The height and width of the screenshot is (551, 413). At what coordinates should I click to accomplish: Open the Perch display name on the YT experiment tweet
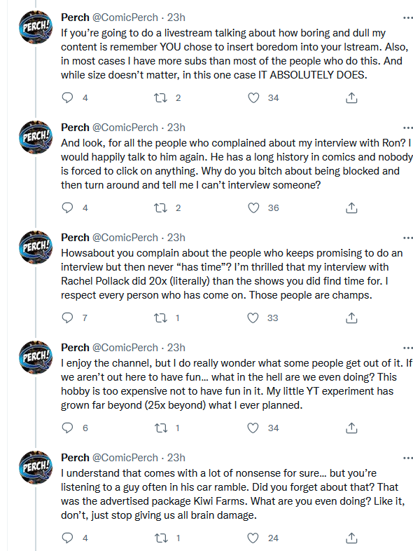(75, 347)
